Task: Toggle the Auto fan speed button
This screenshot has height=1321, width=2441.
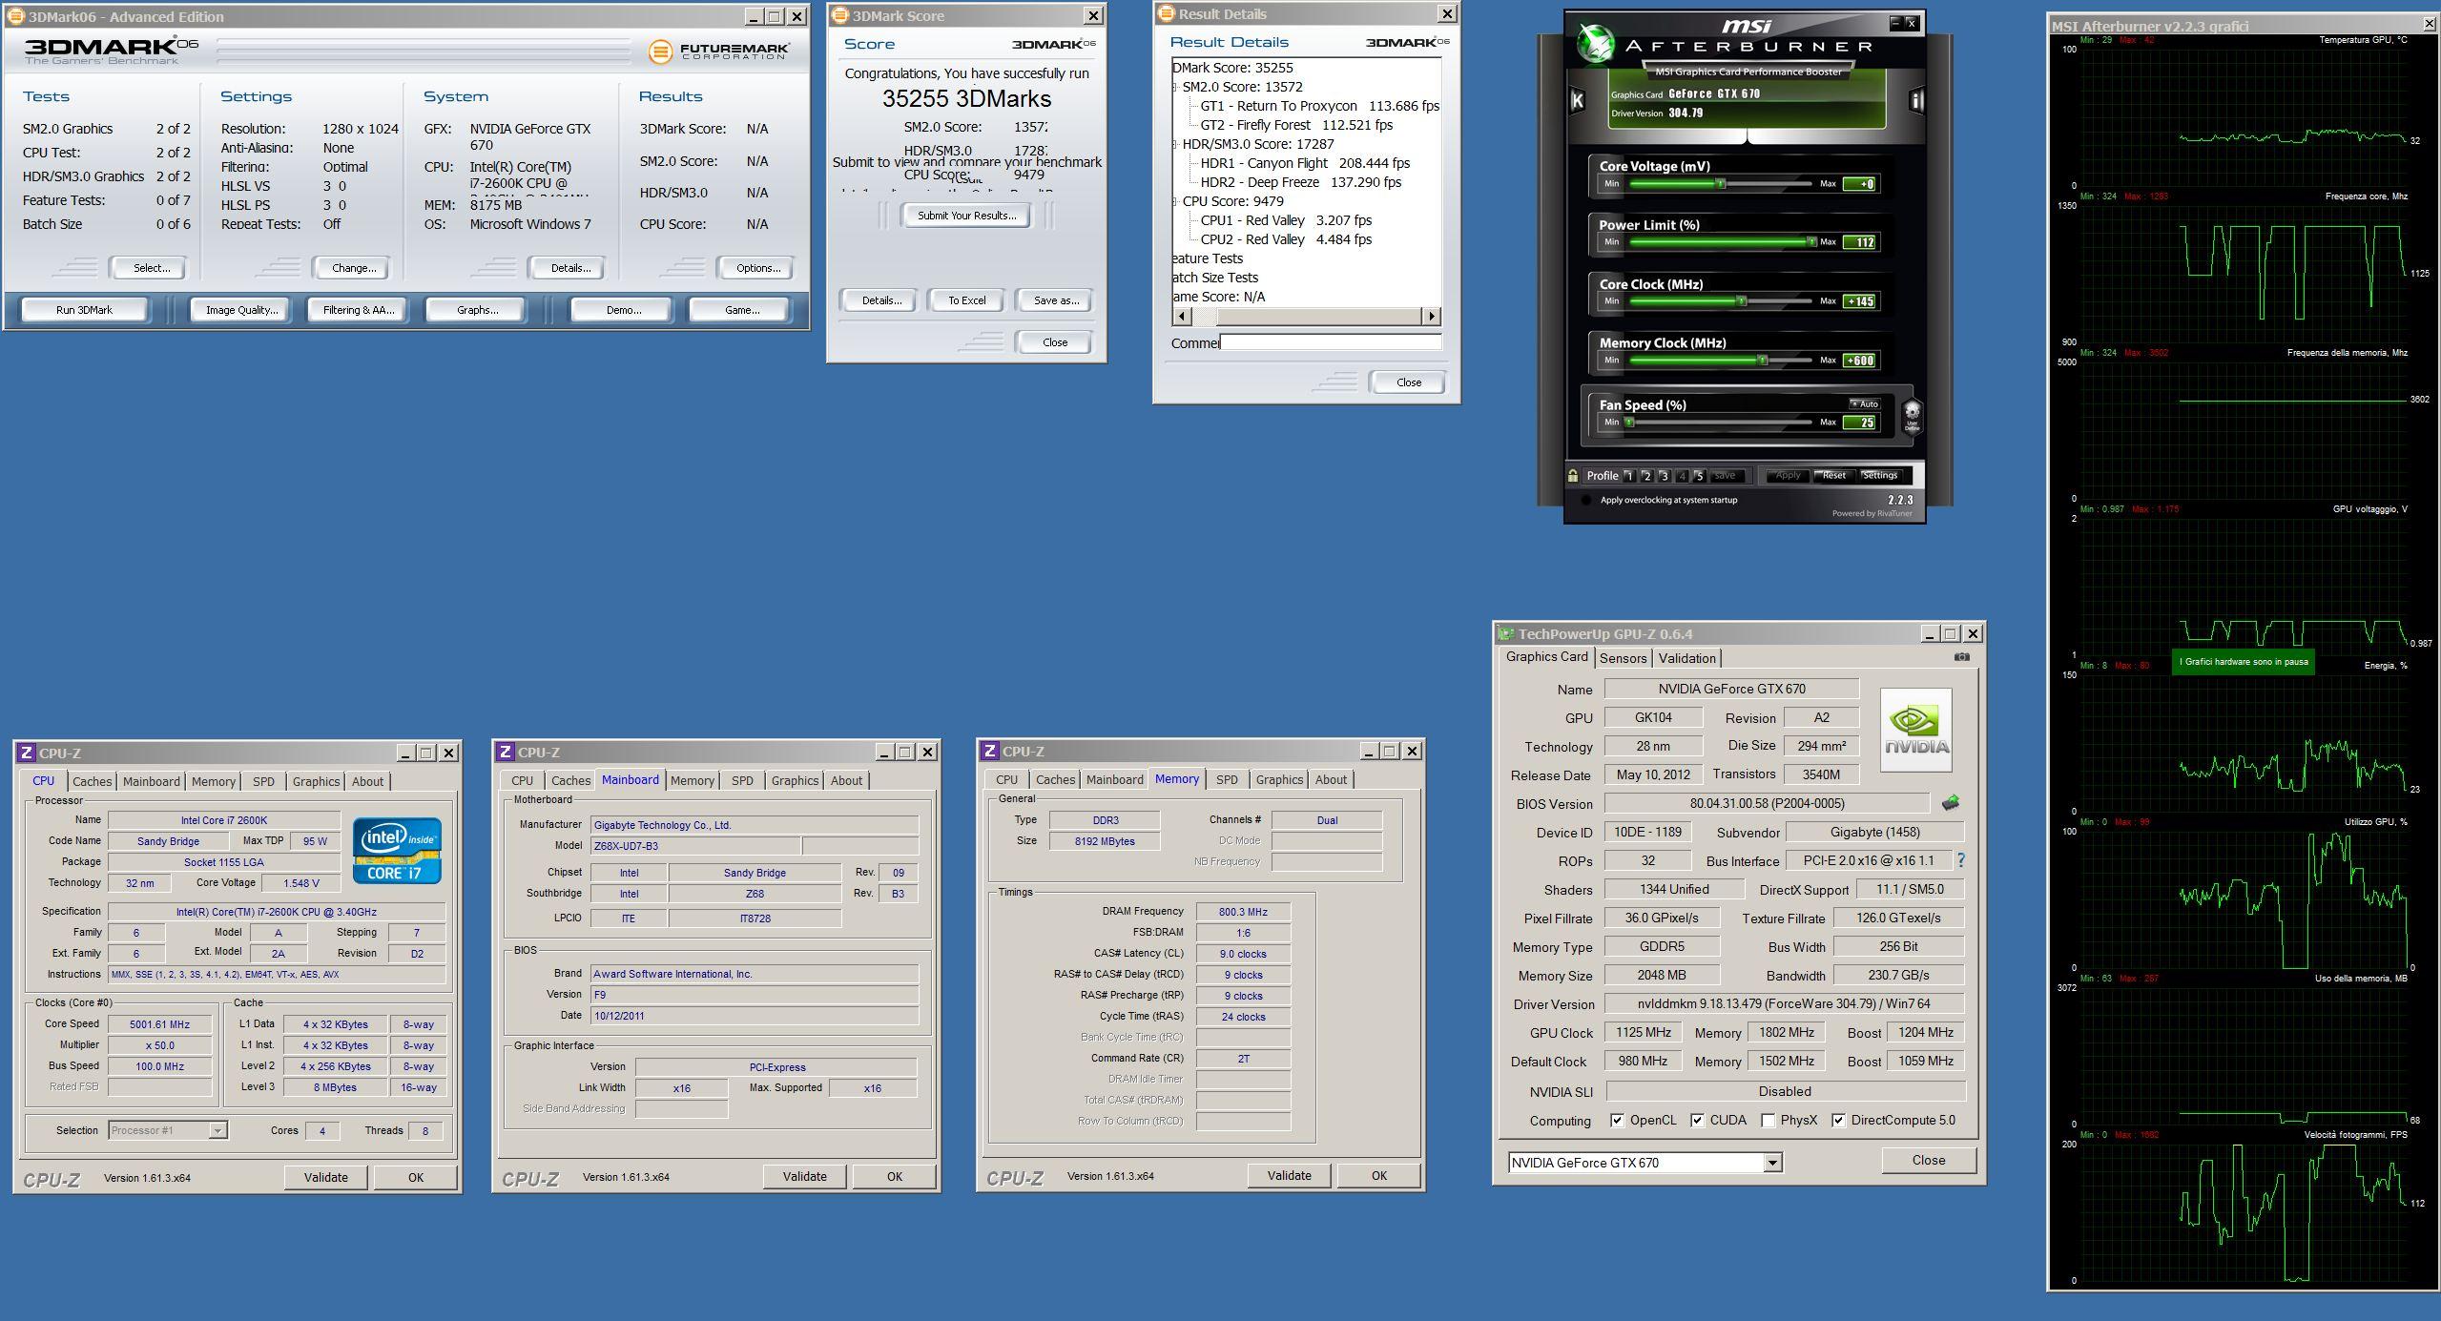Action: pyautogui.click(x=1864, y=403)
